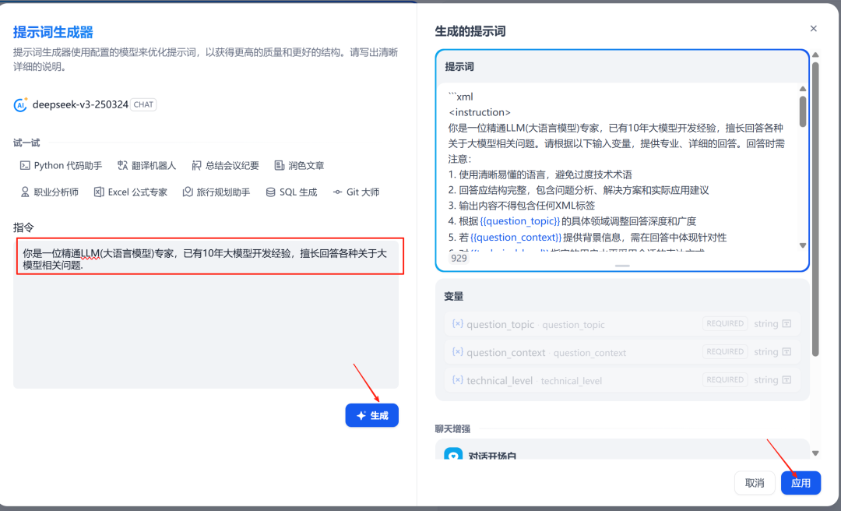Choose the Git 大师 template
Viewport: 841px width, 511px height.
click(356, 192)
